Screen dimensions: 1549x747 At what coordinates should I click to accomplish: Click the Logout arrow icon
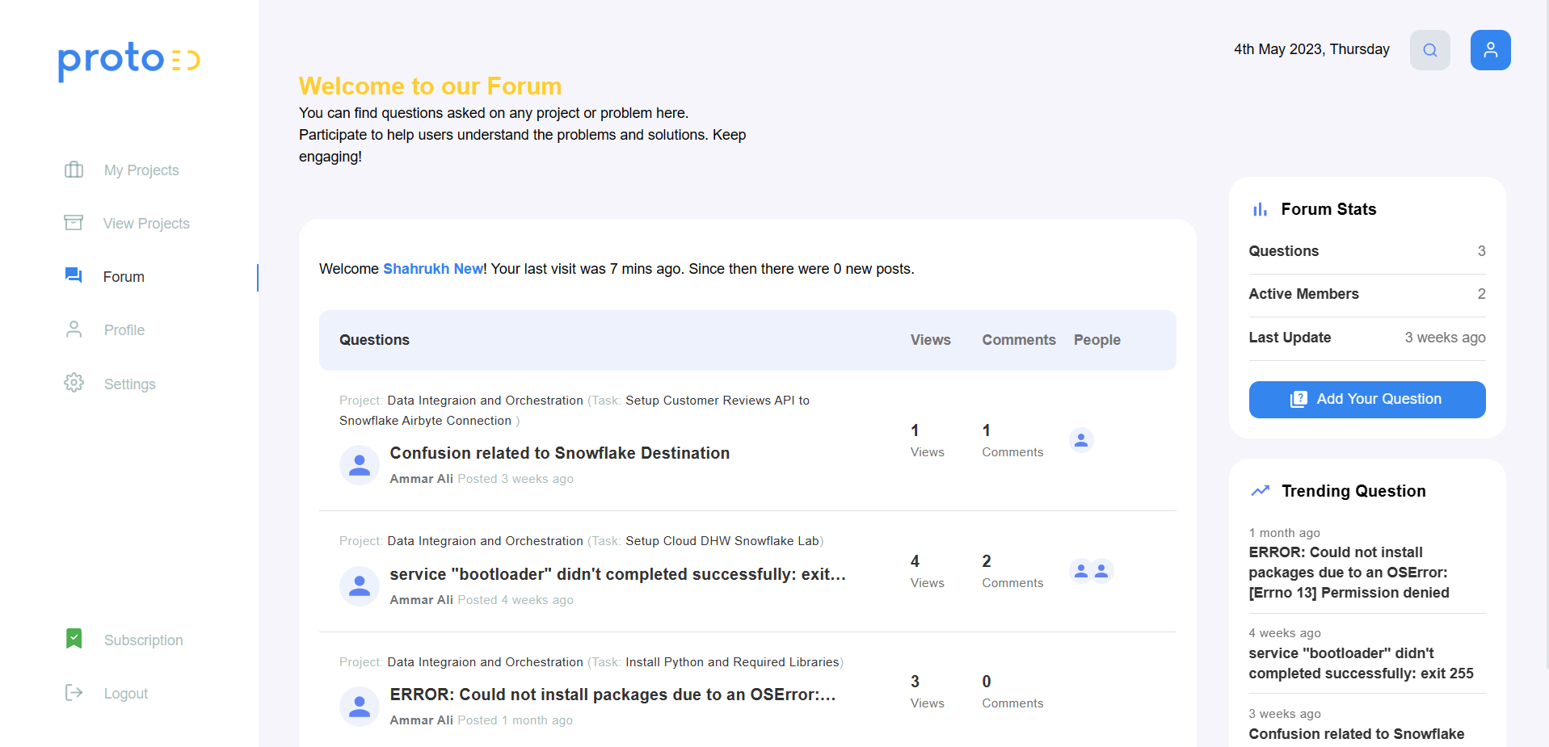coord(74,692)
